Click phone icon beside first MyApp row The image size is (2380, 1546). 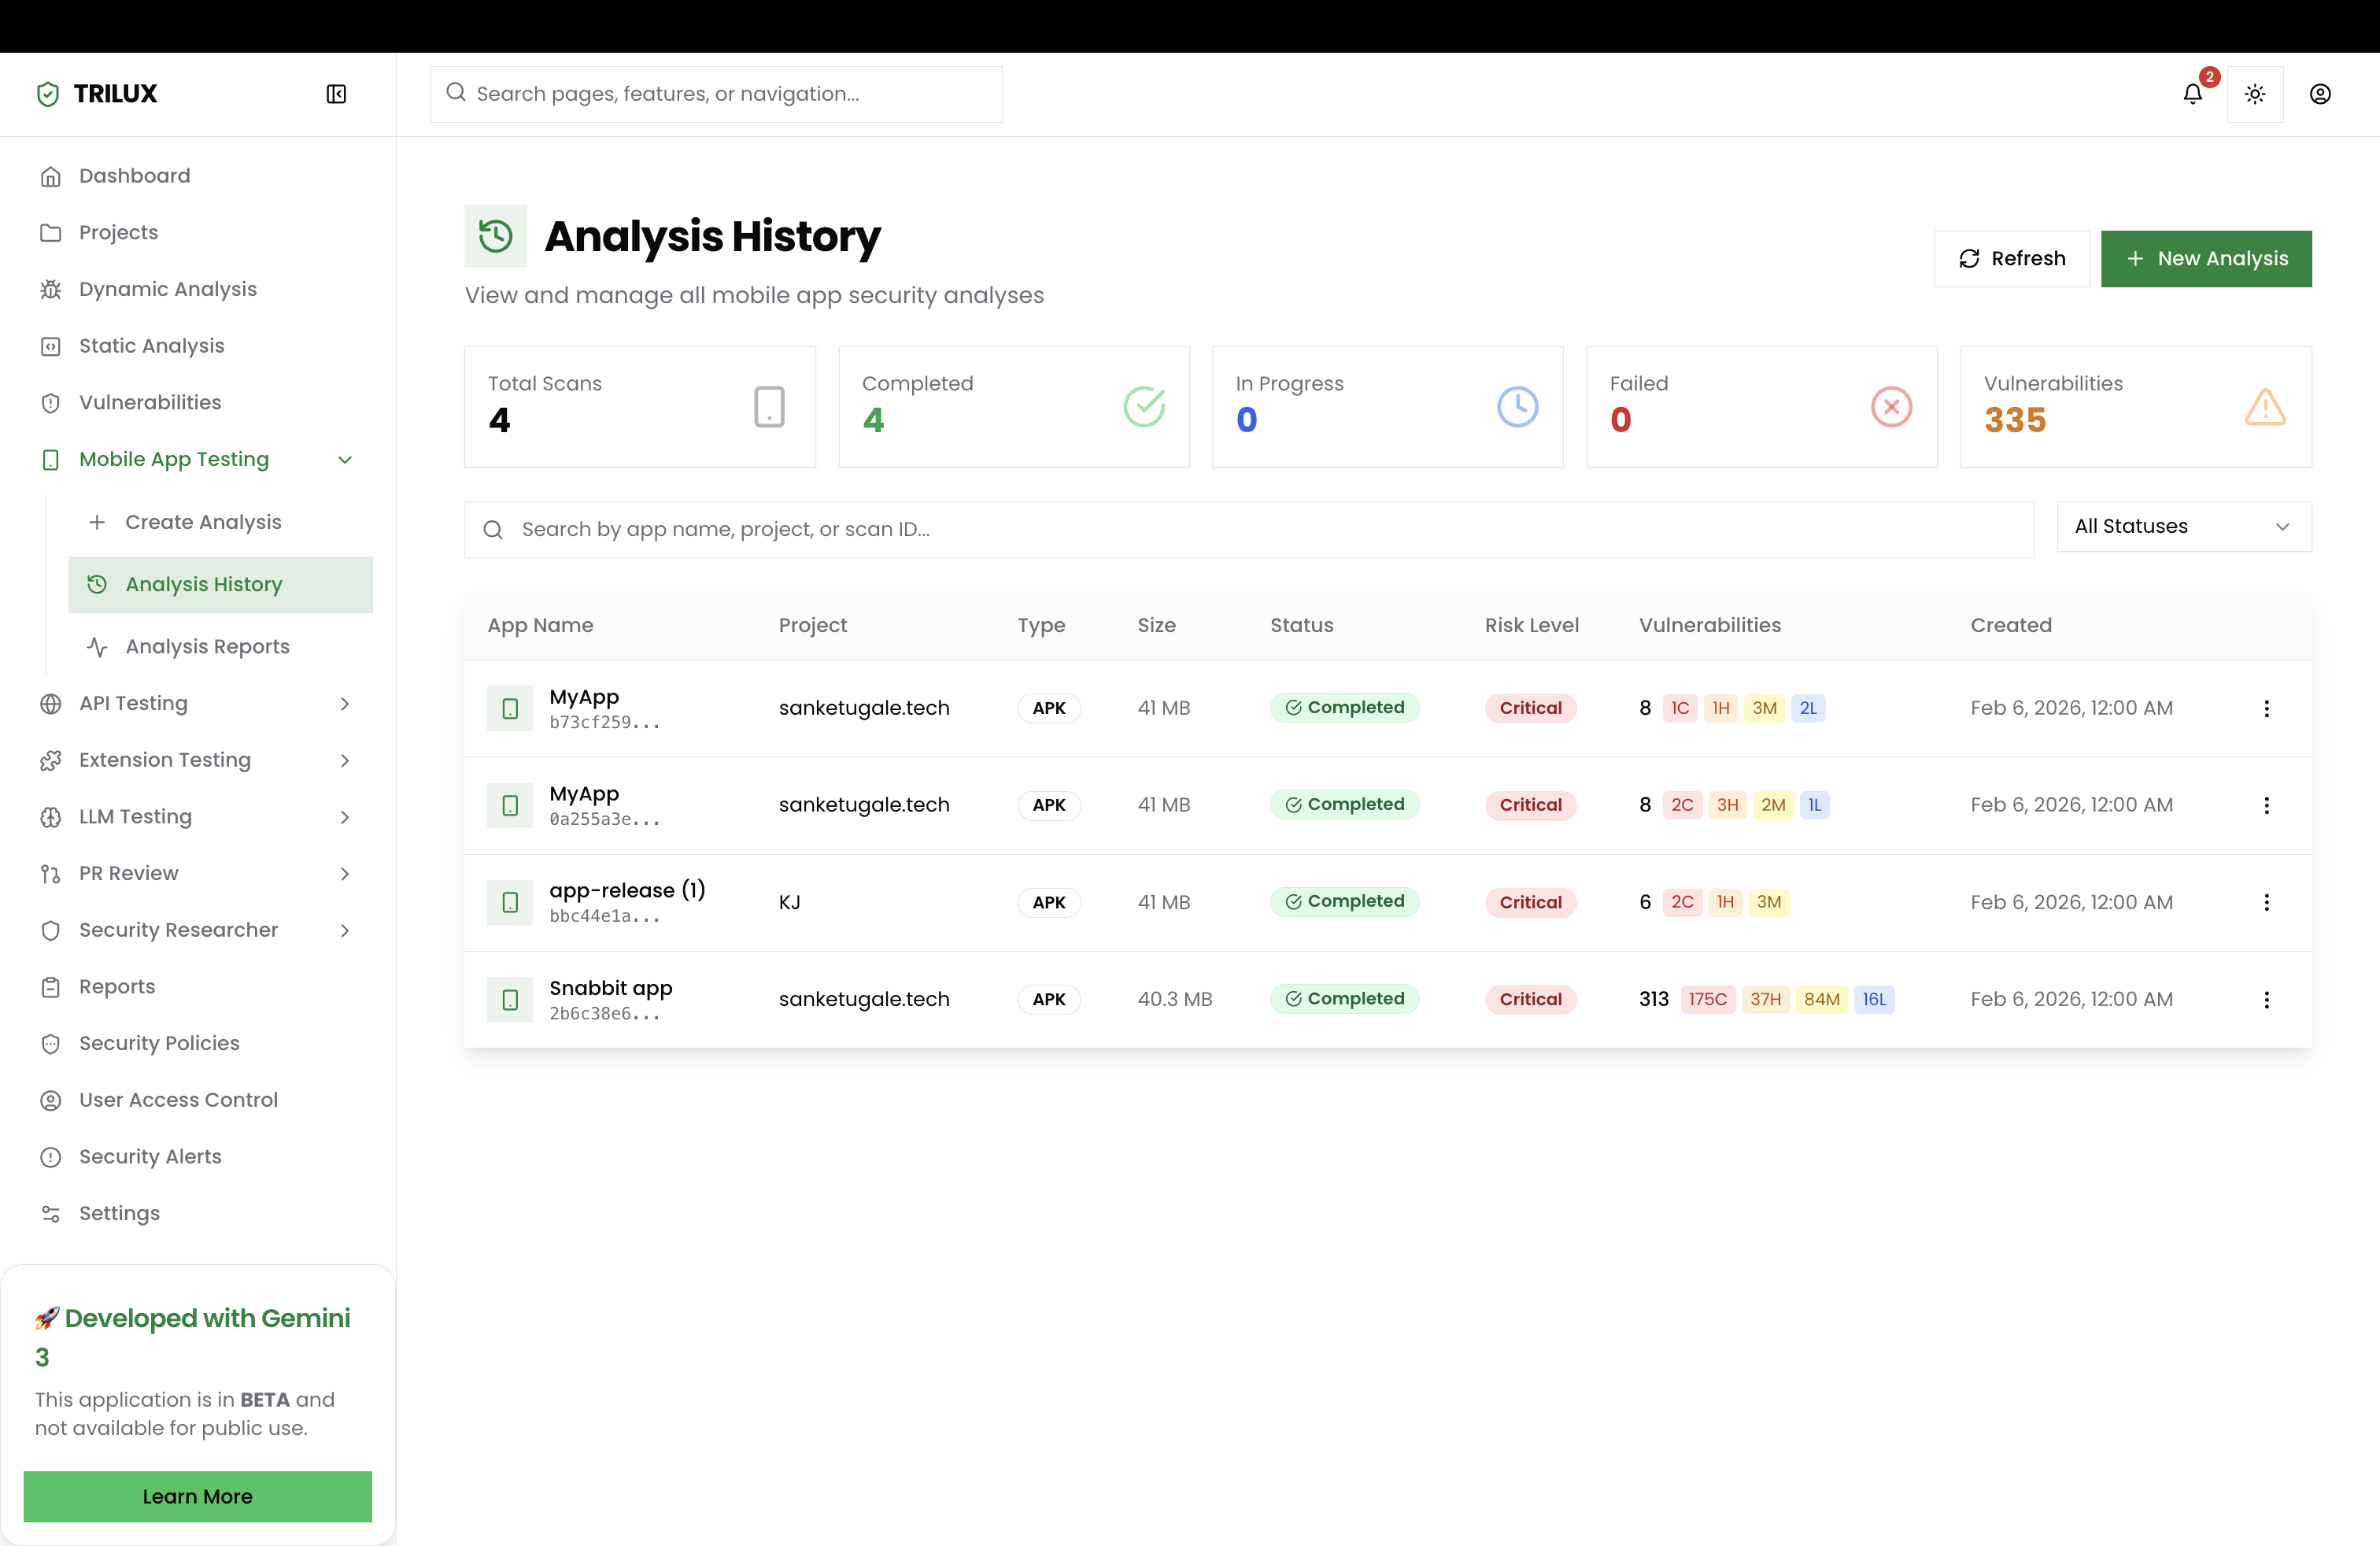(510, 708)
